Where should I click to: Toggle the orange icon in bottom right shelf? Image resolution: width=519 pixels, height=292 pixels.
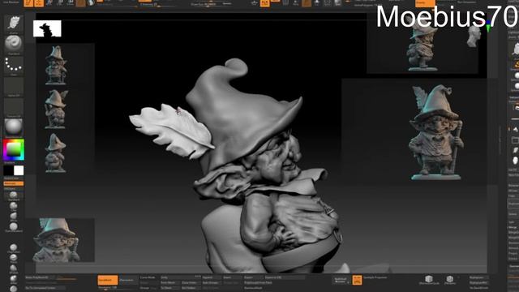point(357,280)
